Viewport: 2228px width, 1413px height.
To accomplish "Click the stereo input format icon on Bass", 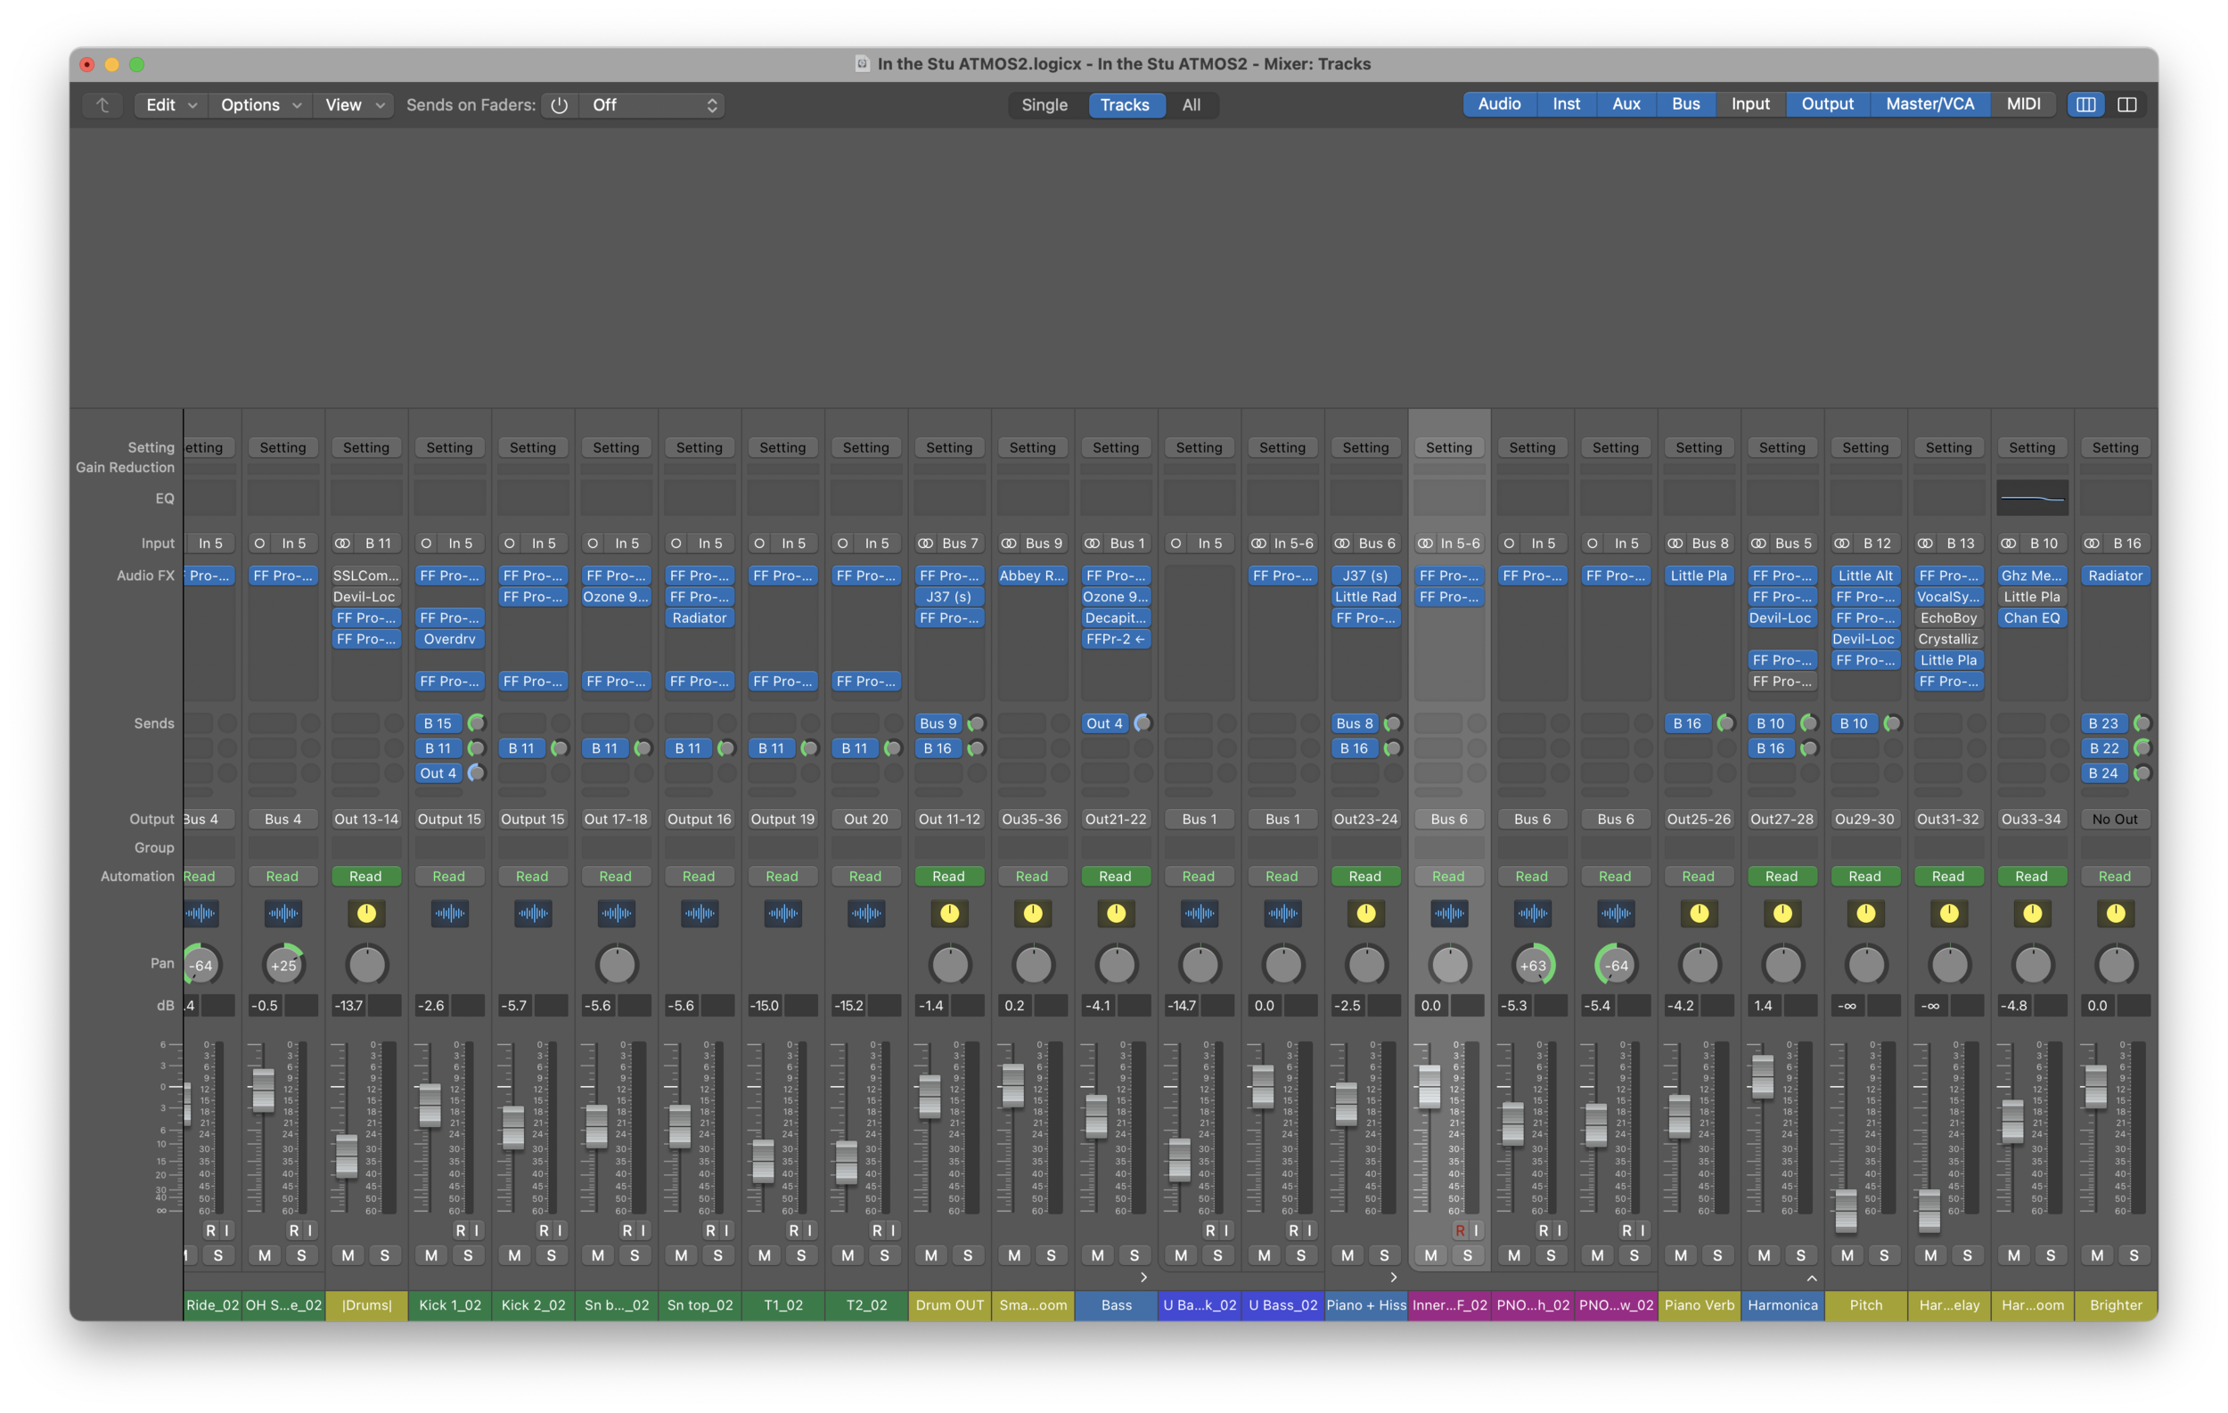I will pos(1093,543).
